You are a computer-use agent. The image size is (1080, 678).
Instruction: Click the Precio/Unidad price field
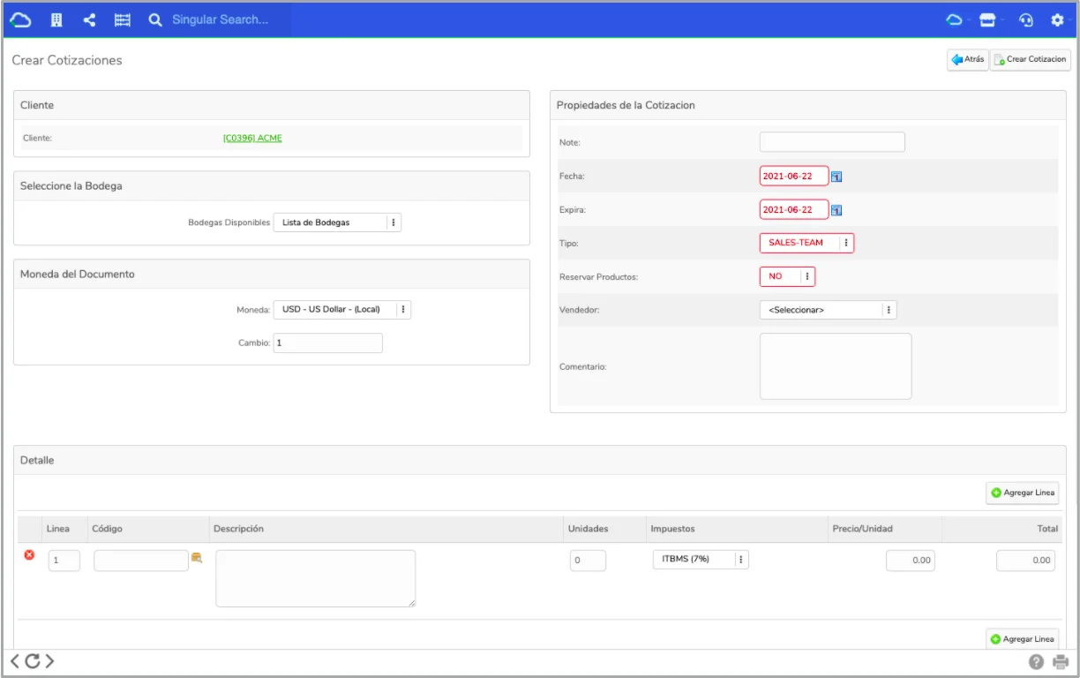click(911, 561)
